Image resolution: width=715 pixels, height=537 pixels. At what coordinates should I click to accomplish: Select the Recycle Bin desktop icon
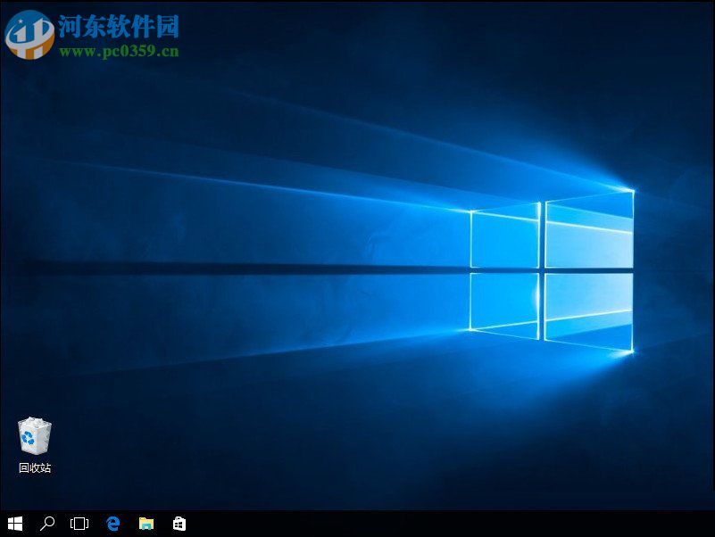point(35,436)
